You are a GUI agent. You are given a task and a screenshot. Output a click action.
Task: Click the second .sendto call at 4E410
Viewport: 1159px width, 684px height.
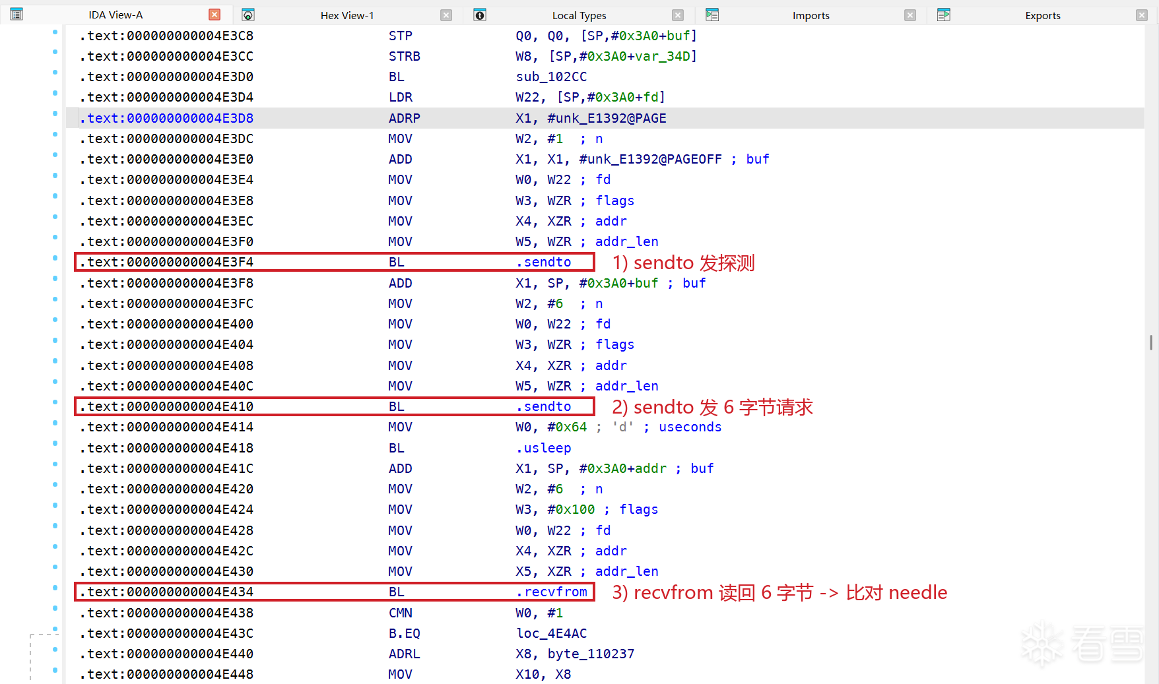(x=543, y=406)
